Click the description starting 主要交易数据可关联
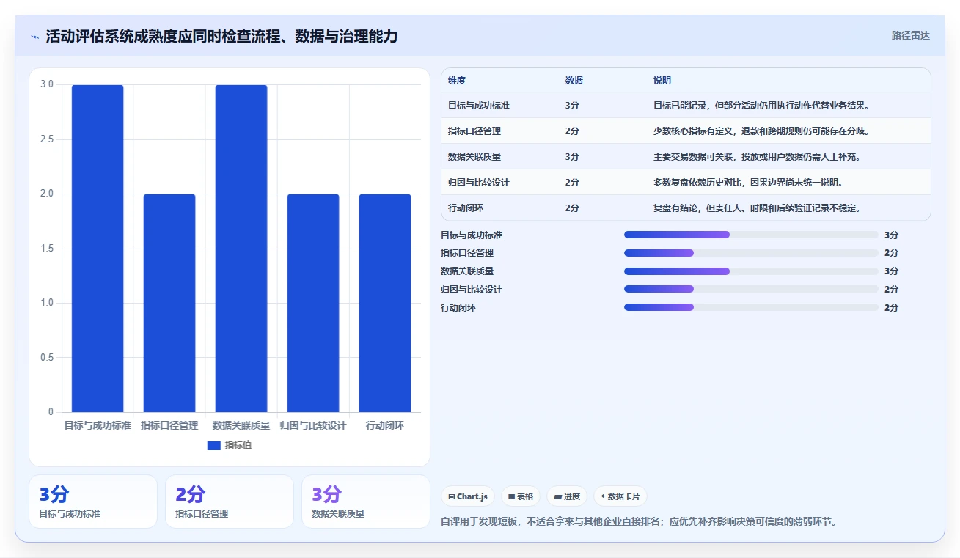 (x=757, y=157)
